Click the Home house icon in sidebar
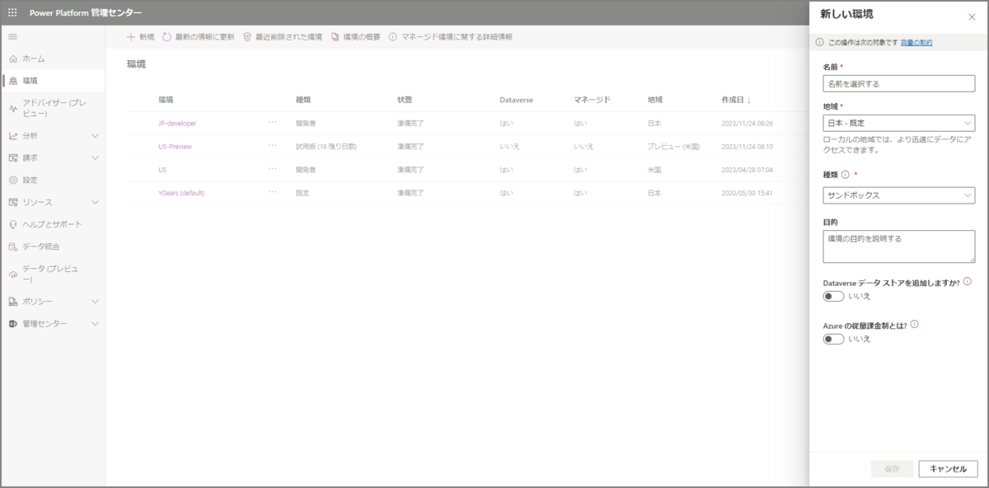989x488 pixels. tap(13, 59)
